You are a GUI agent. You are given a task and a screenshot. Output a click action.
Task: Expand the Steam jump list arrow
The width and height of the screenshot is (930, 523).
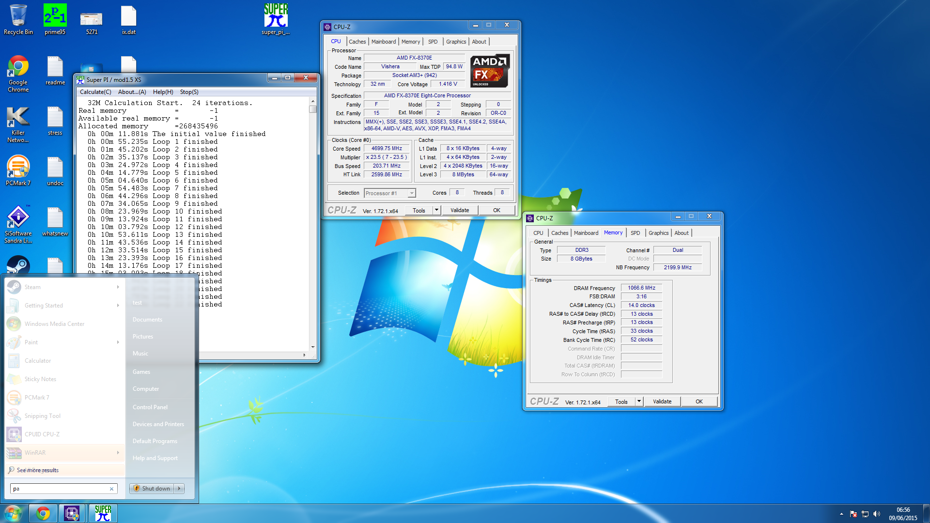click(x=118, y=287)
